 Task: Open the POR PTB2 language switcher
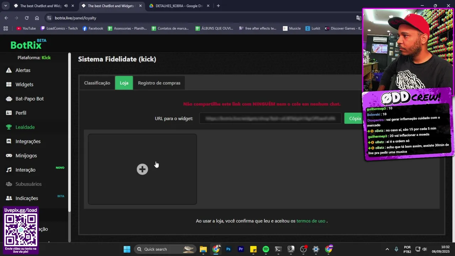click(407, 249)
